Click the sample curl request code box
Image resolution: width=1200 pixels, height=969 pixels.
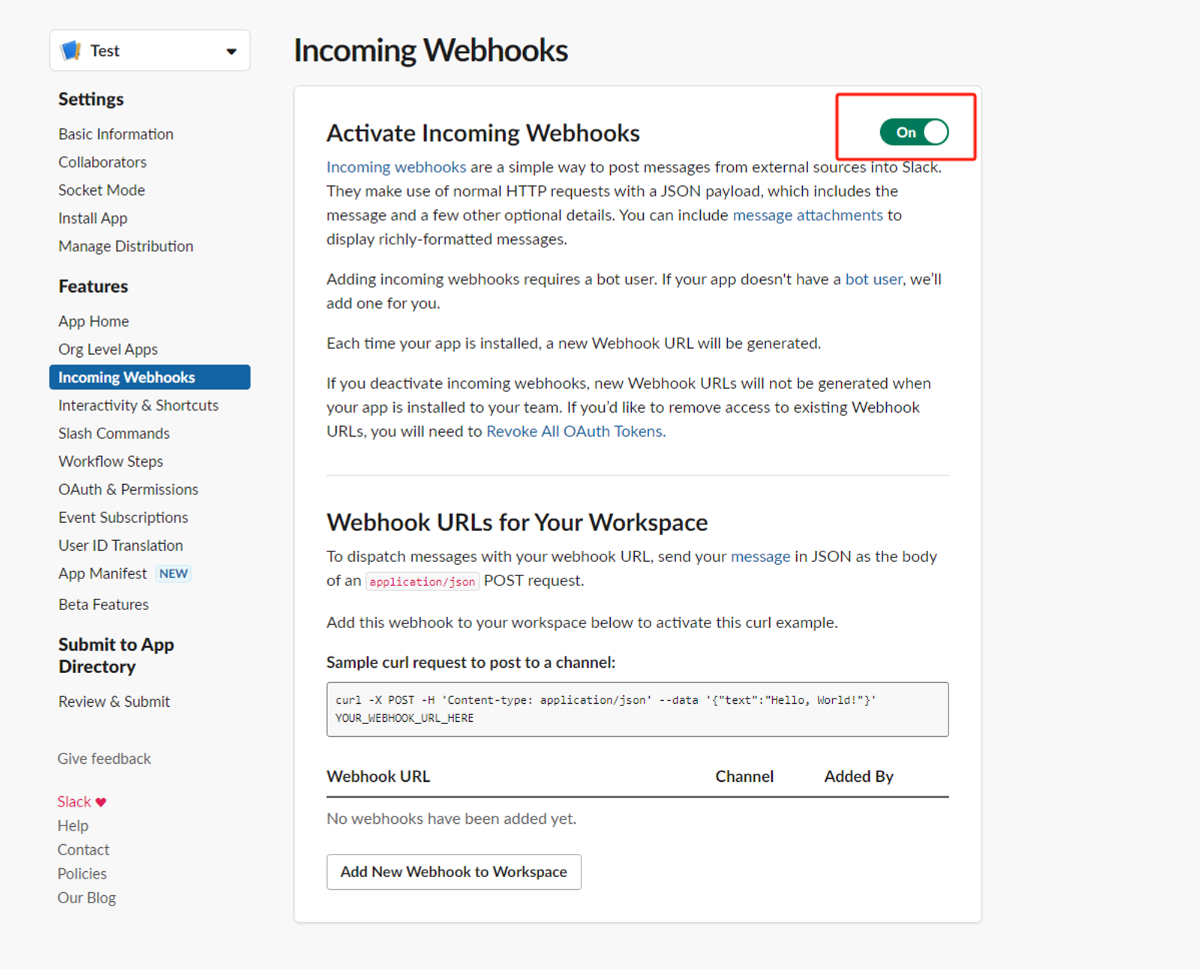click(637, 709)
